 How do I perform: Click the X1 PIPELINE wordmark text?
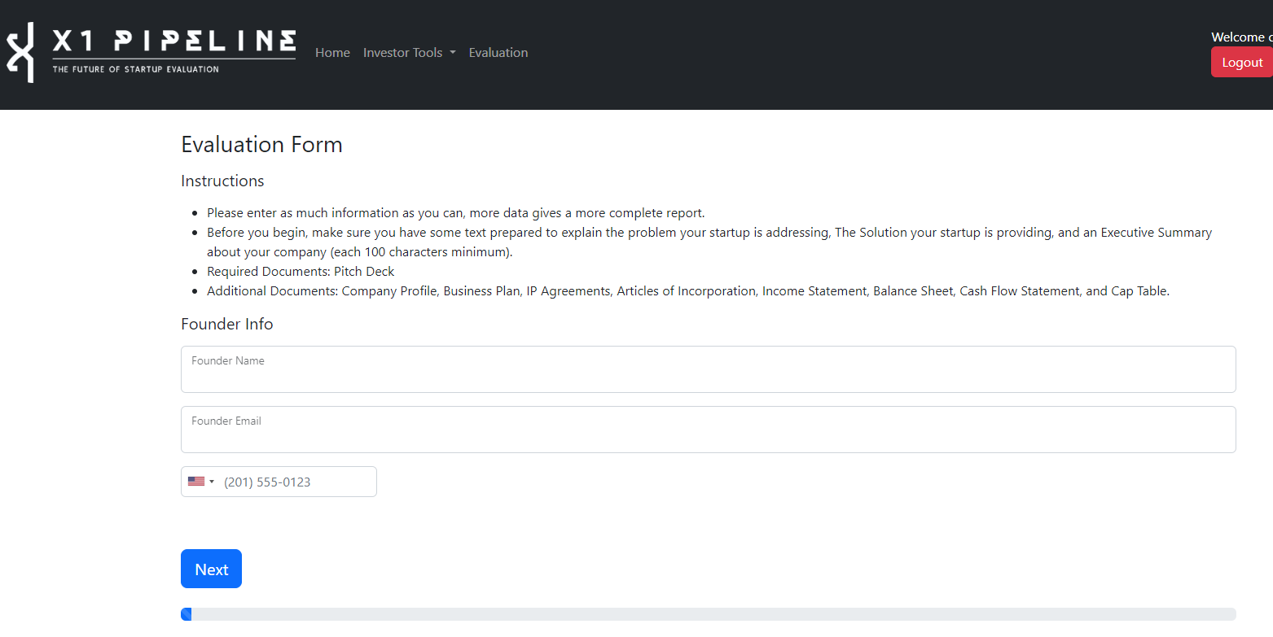(174, 41)
